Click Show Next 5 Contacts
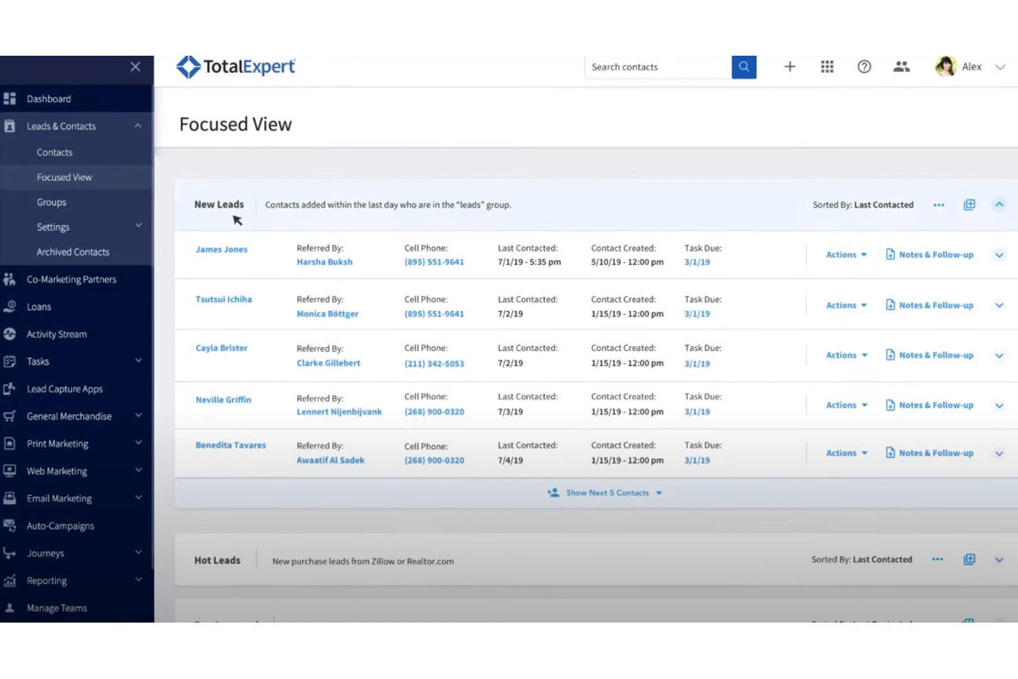 pos(605,493)
